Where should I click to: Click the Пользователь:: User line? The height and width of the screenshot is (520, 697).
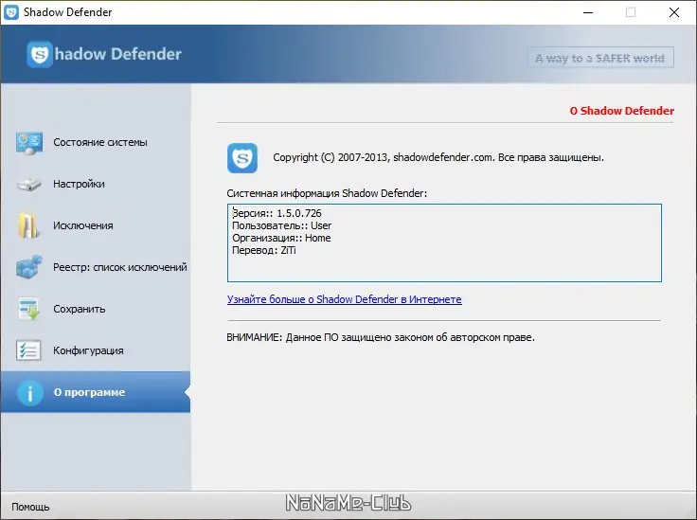pos(282,225)
